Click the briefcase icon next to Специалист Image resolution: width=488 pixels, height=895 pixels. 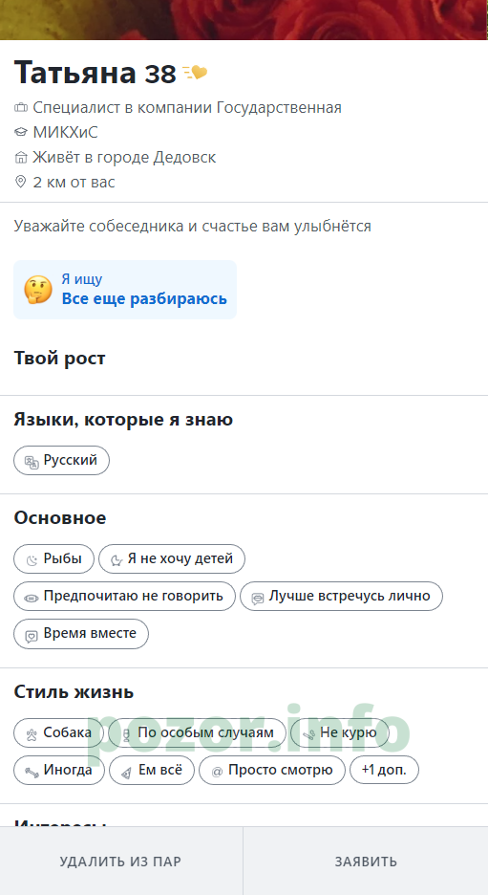pyautogui.click(x=20, y=107)
